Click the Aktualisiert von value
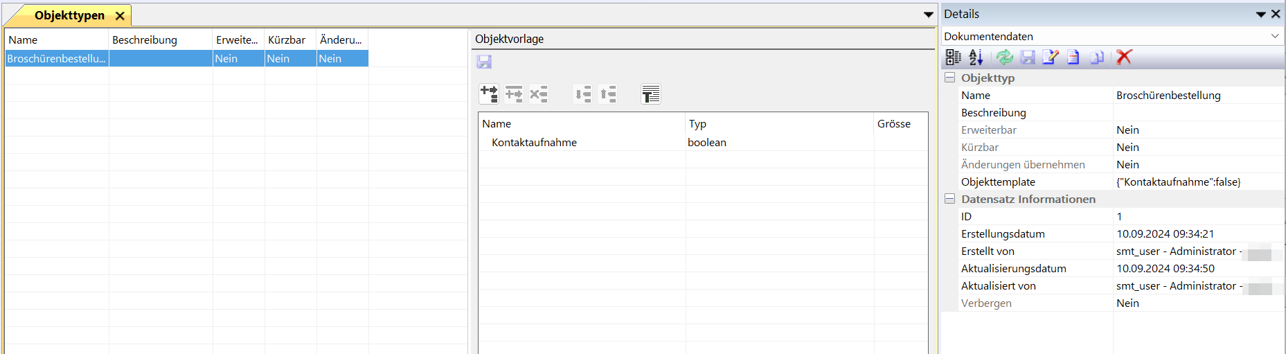The width and height of the screenshot is (1286, 354). [1198, 285]
